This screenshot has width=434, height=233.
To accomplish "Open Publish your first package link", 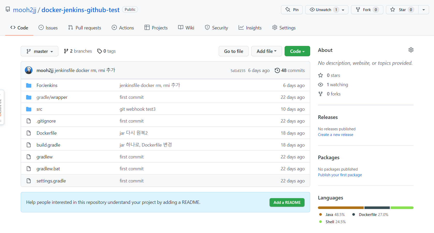I will pos(340,175).
